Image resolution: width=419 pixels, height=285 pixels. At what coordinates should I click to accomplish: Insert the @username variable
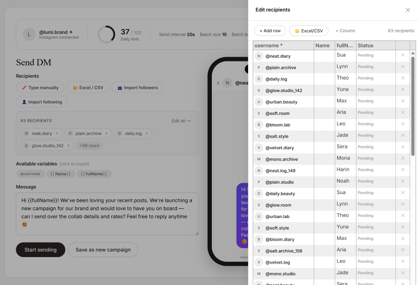[30, 174]
